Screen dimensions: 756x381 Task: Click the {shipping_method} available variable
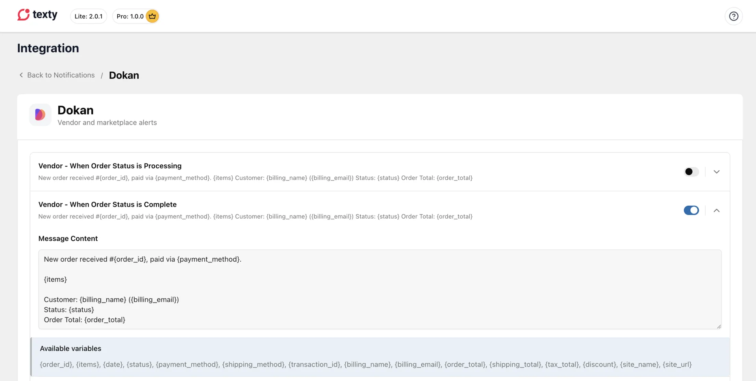click(253, 364)
